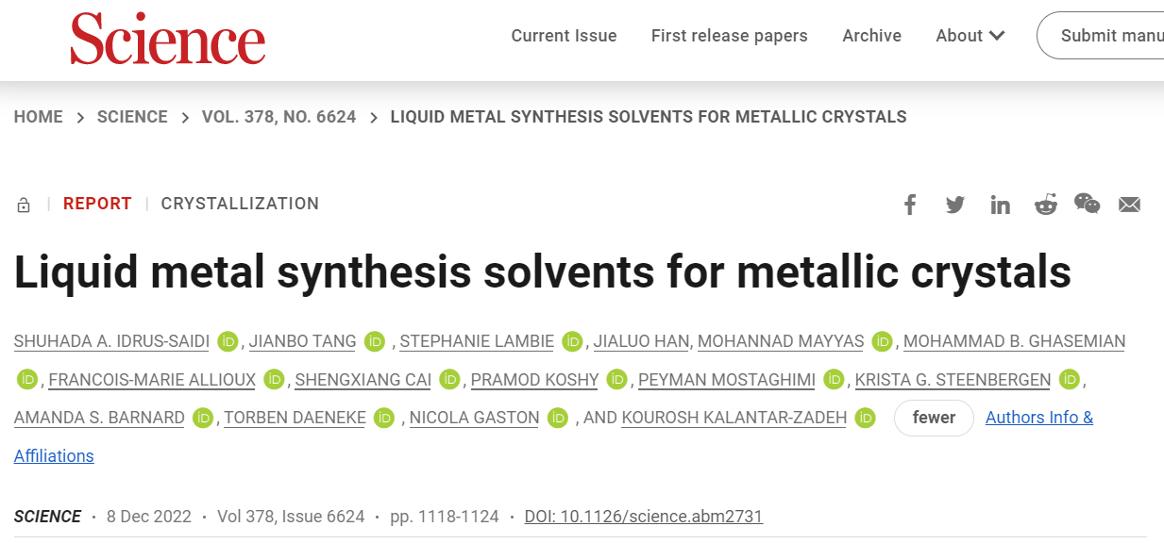Share article on Twitter
Viewport: 1164px width, 543px height.
pos(954,205)
